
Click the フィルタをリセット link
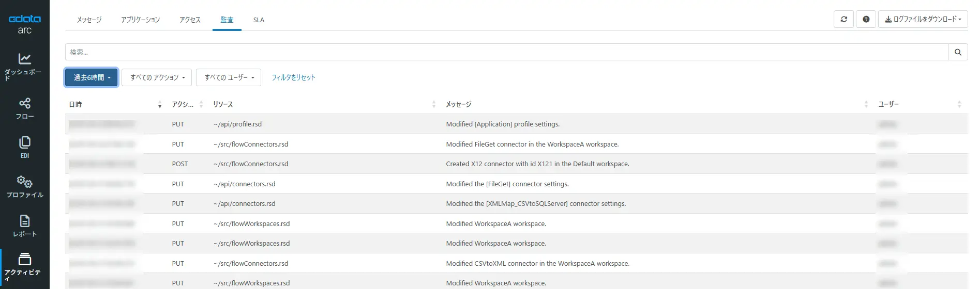[x=293, y=77]
